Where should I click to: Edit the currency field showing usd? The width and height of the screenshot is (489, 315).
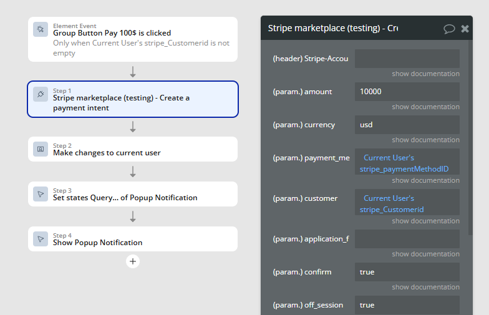pos(407,125)
